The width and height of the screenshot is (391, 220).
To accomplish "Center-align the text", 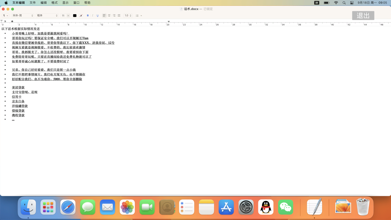I will pyautogui.click(x=109, y=16).
